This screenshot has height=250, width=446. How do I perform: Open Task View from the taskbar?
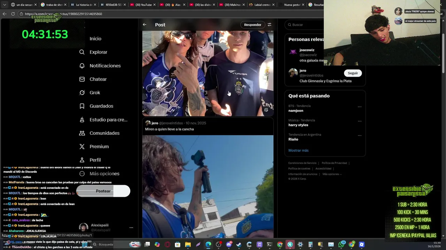147,244
